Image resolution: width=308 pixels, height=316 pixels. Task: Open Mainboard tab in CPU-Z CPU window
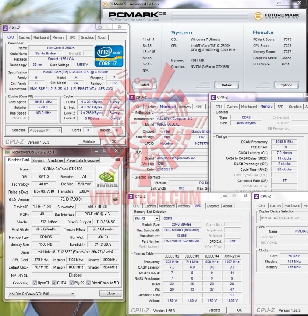click(41, 37)
